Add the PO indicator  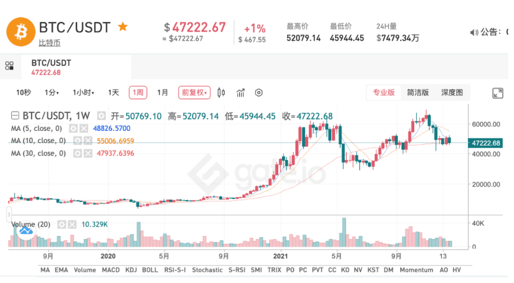[x=290, y=270]
